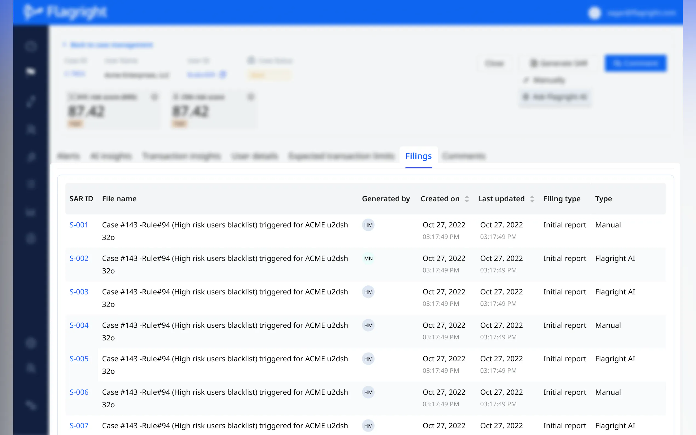696x435 pixels.
Task: Open the S-001 SAR link
Action: pyautogui.click(x=79, y=225)
